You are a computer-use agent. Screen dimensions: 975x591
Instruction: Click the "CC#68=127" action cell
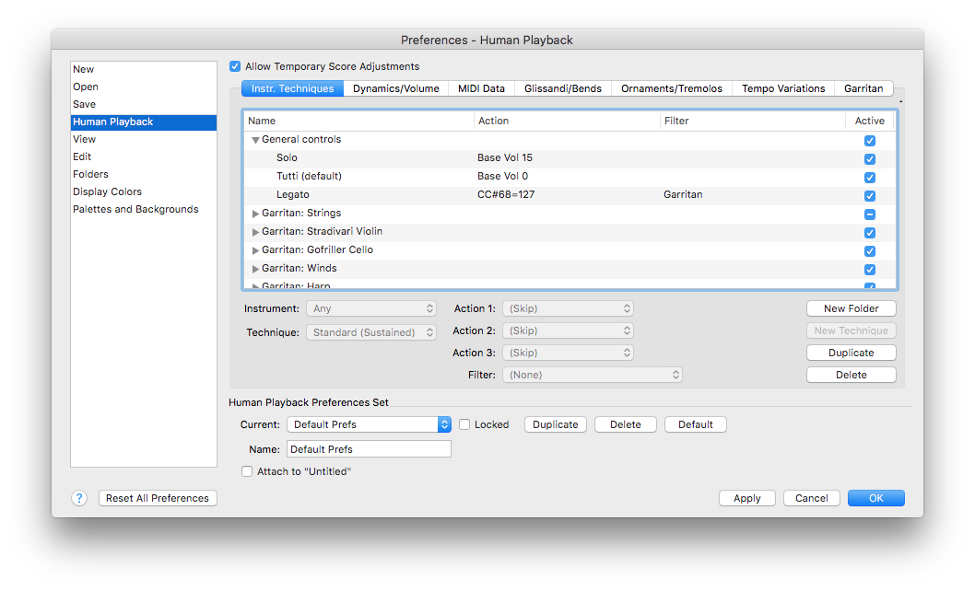pyautogui.click(x=506, y=195)
